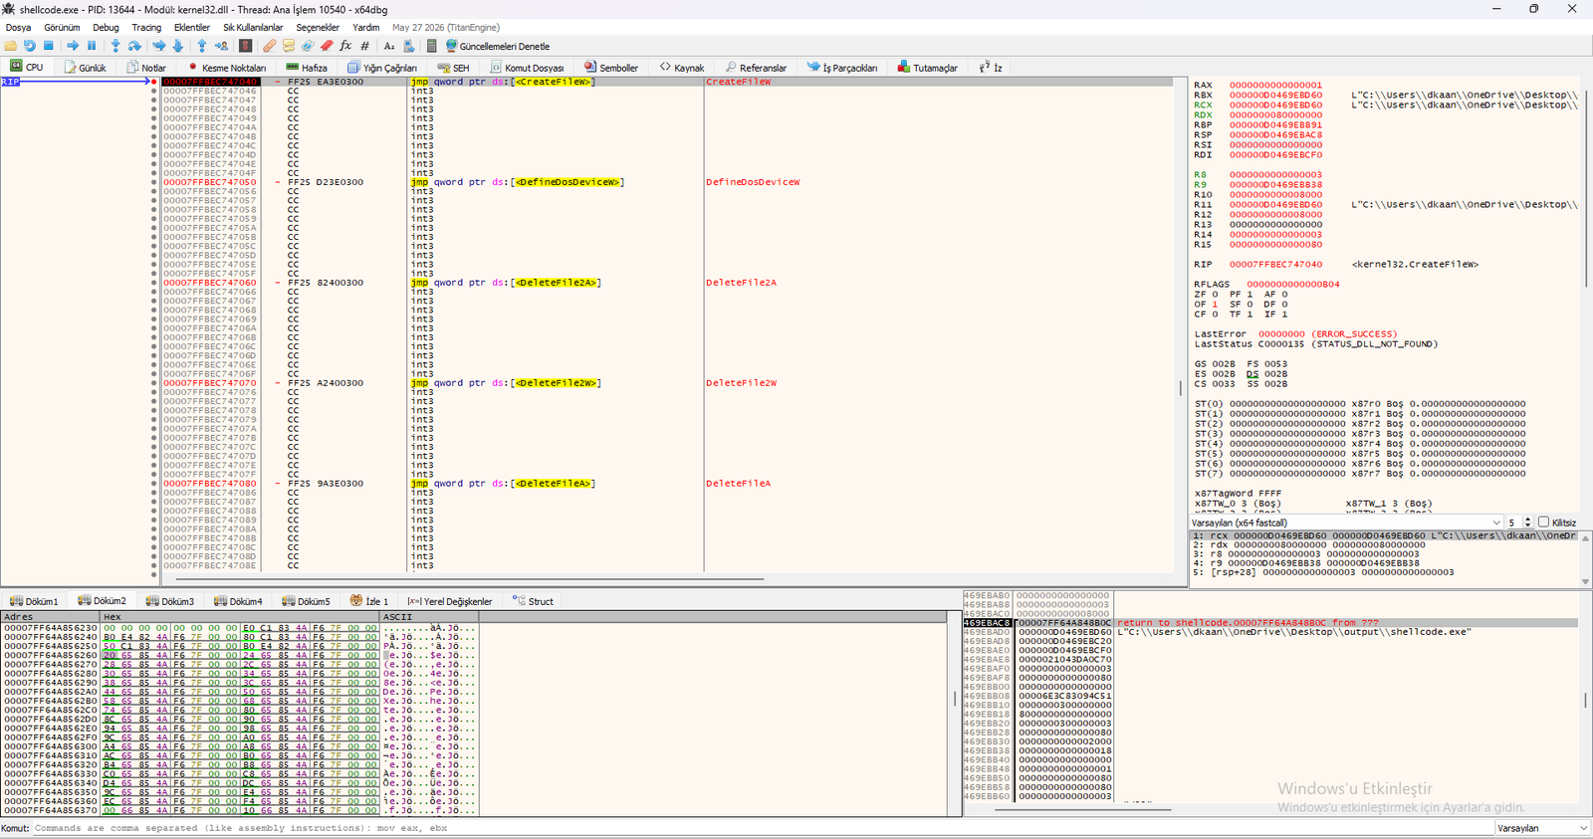Open the Seçenekler menu
This screenshot has height=839, width=1593.
318,28
